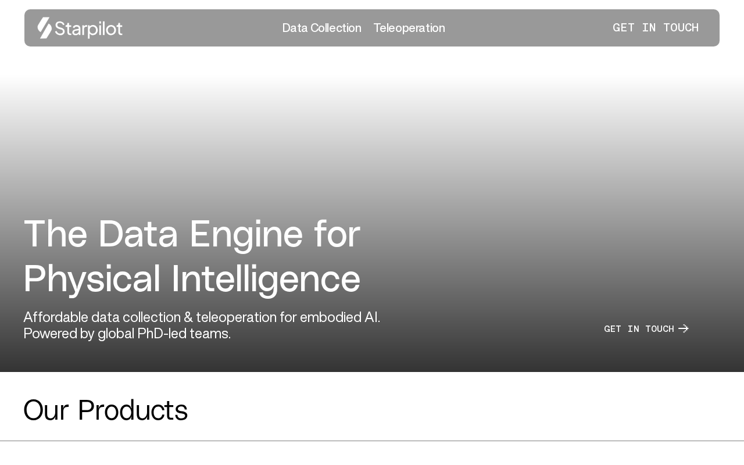Click the "Our Products" section heading

tap(105, 410)
